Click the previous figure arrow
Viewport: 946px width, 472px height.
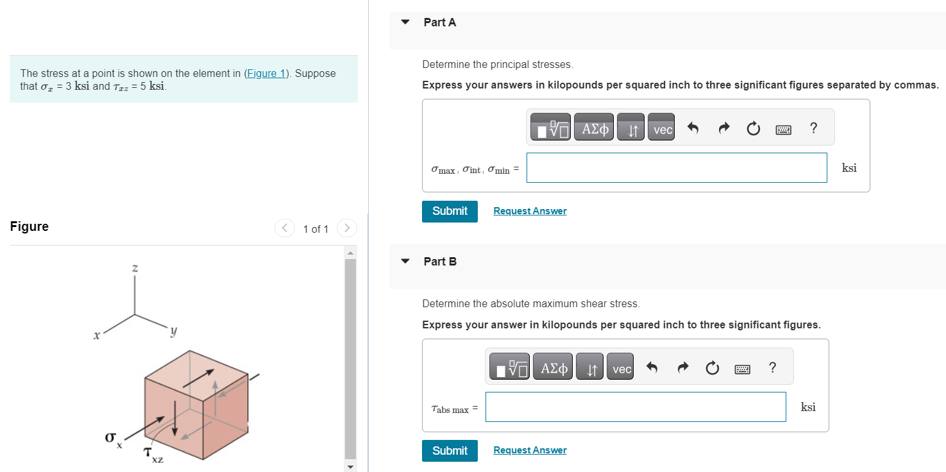(x=285, y=228)
